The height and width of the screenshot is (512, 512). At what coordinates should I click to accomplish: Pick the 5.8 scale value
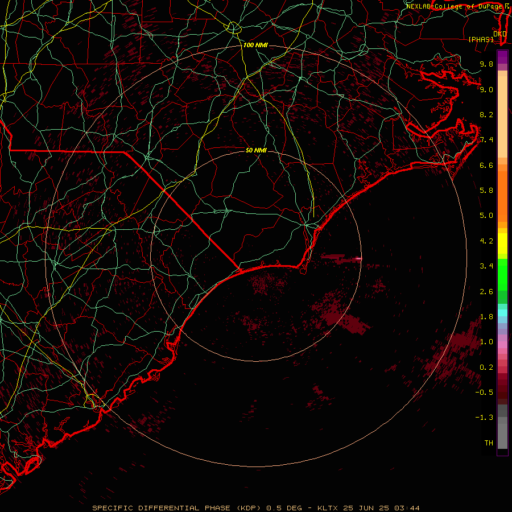(x=486, y=191)
